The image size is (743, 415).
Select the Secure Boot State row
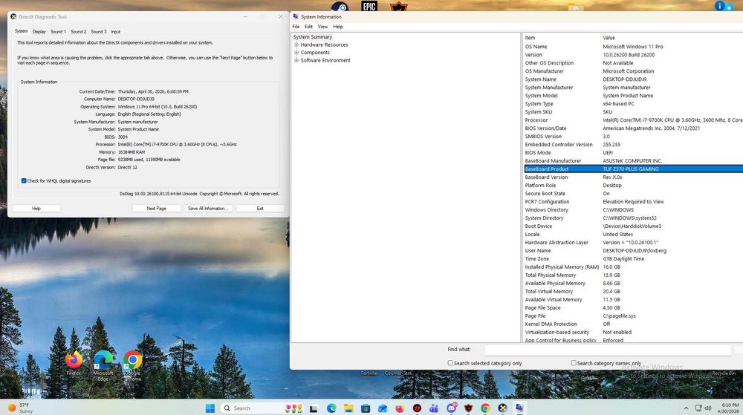pyautogui.click(x=634, y=194)
